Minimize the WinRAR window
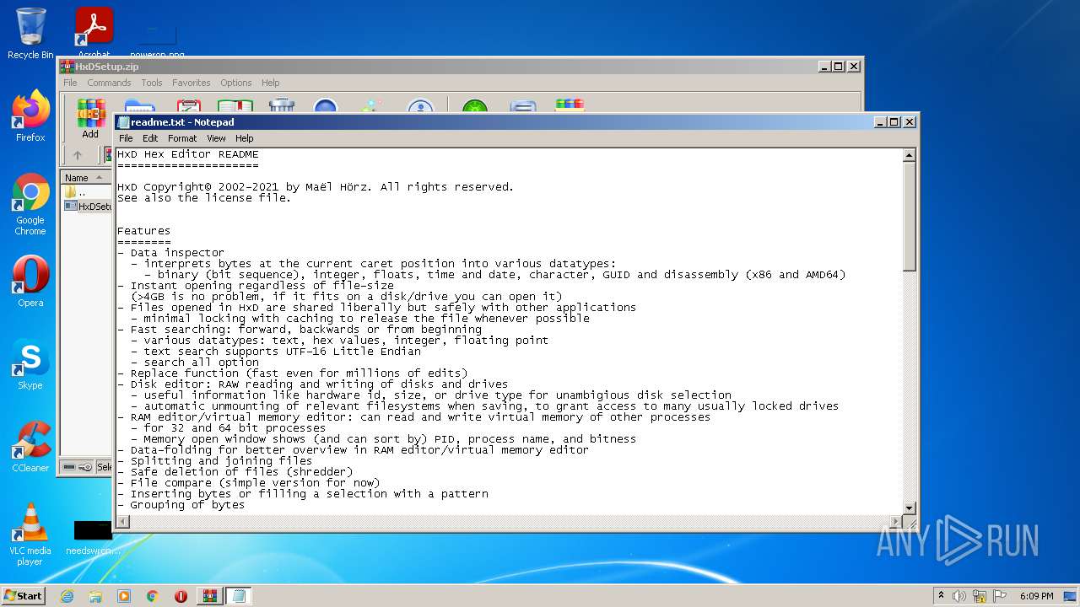This screenshot has height=607, width=1080. (824, 67)
